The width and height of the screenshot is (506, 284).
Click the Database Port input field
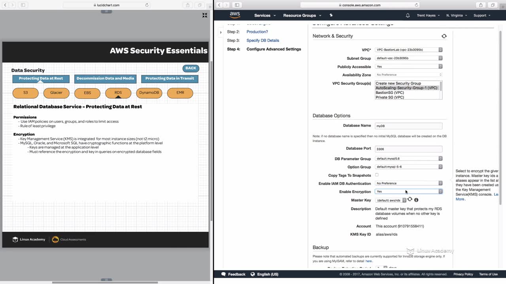(408, 149)
